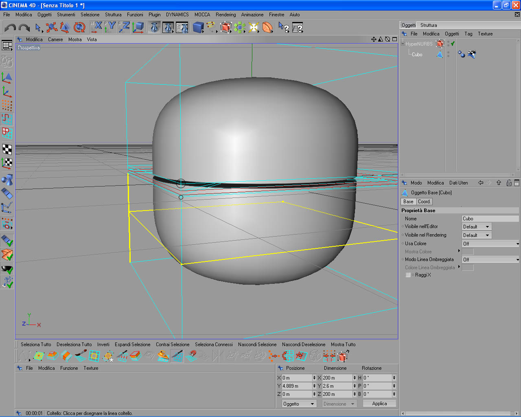Image resolution: width=521 pixels, height=417 pixels.
Task: Select the Extrude tool icon
Action: [x=53, y=356]
